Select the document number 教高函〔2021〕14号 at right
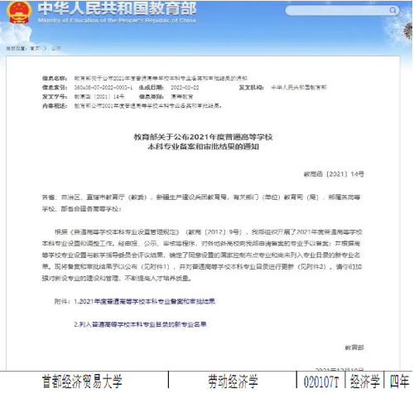The image size is (414, 394). 334,174
